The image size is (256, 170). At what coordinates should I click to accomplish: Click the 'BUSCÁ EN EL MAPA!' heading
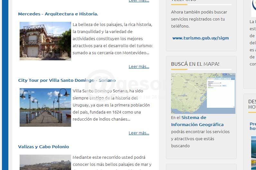click(195, 64)
